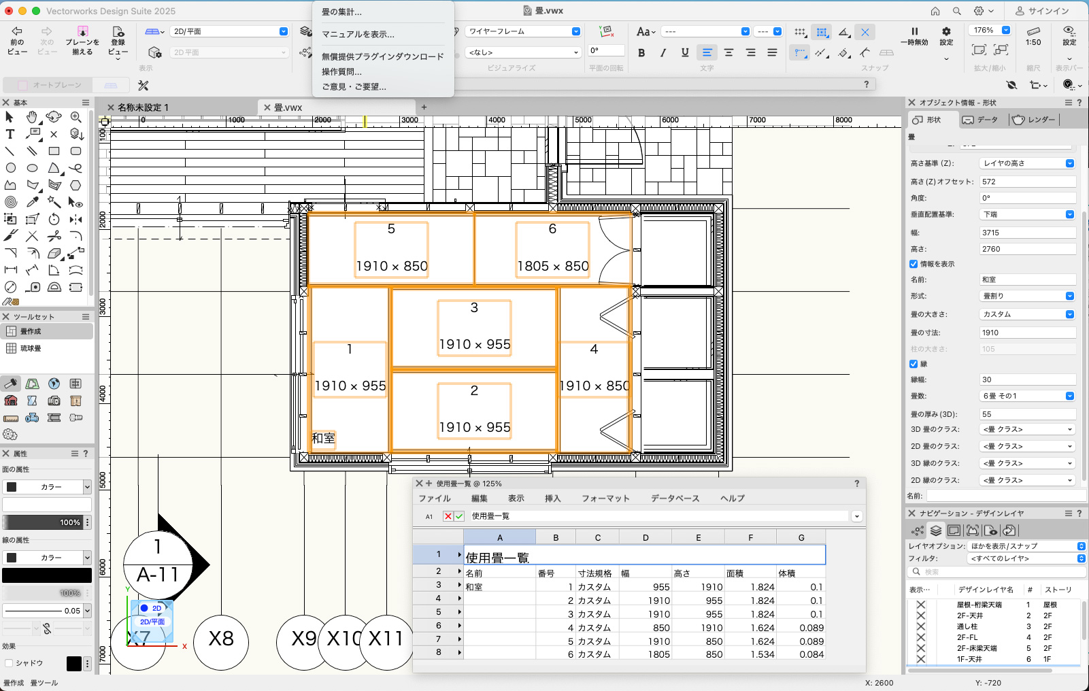Adjust the fill opacity 100% slider
Screen dimensions: 1089x691
[x=44, y=522]
